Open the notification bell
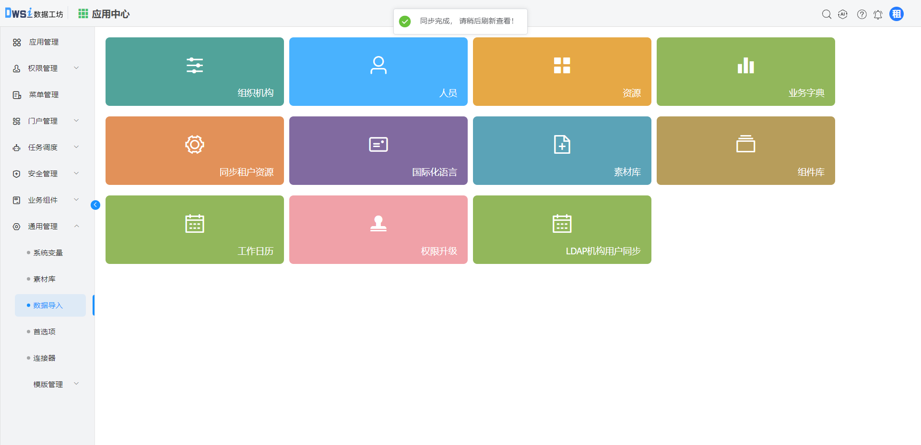921x445 pixels. click(878, 14)
